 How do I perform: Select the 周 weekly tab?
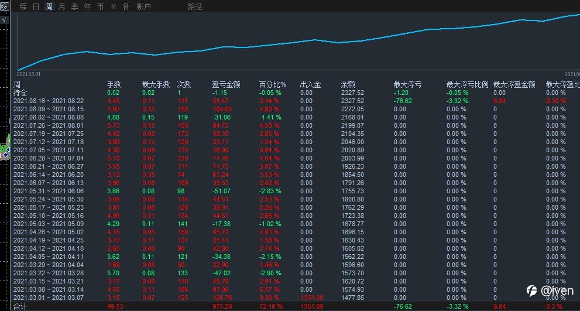point(49,6)
